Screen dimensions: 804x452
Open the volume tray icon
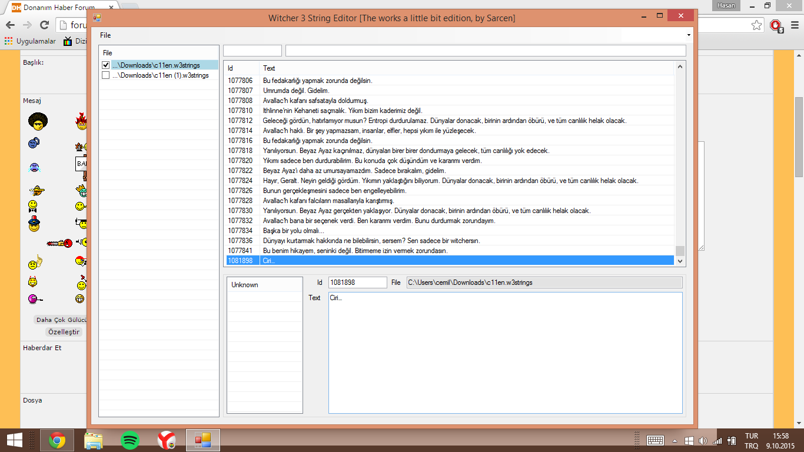pos(703,440)
